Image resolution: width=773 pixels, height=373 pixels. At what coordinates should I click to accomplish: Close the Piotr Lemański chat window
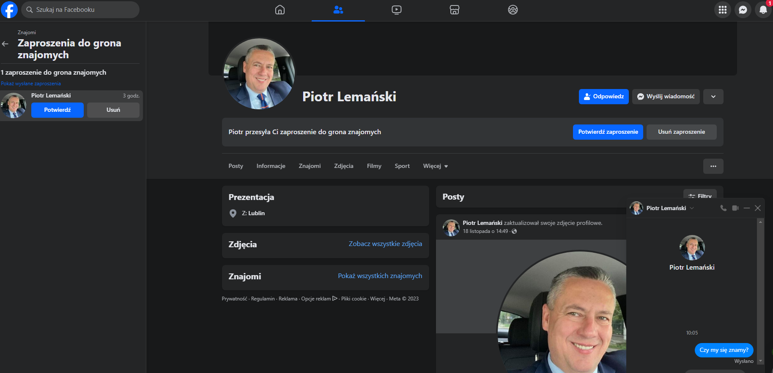[758, 208]
